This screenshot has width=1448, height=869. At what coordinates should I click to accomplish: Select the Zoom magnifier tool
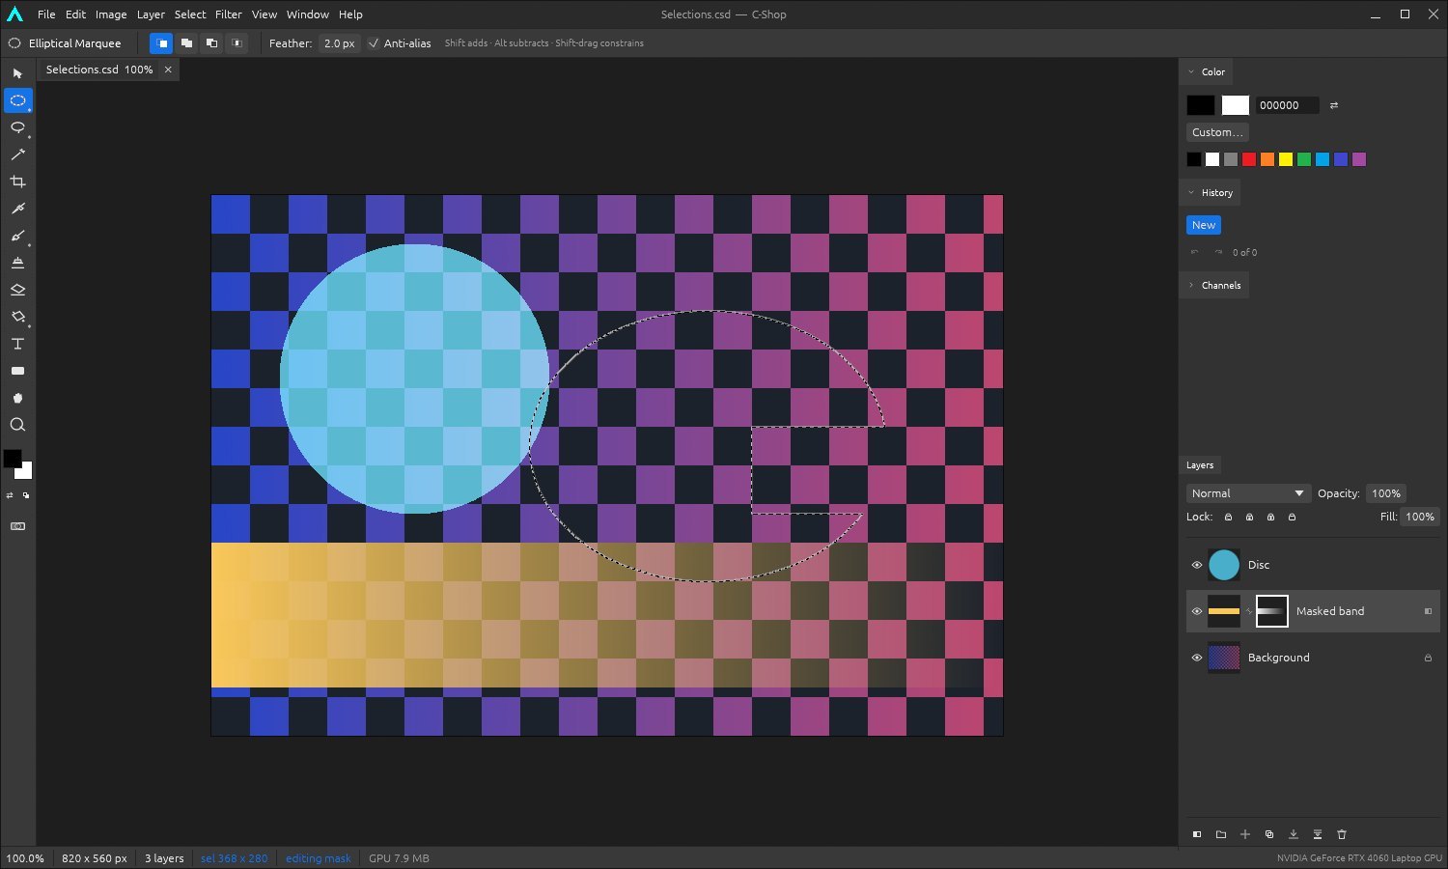pos(17,425)
